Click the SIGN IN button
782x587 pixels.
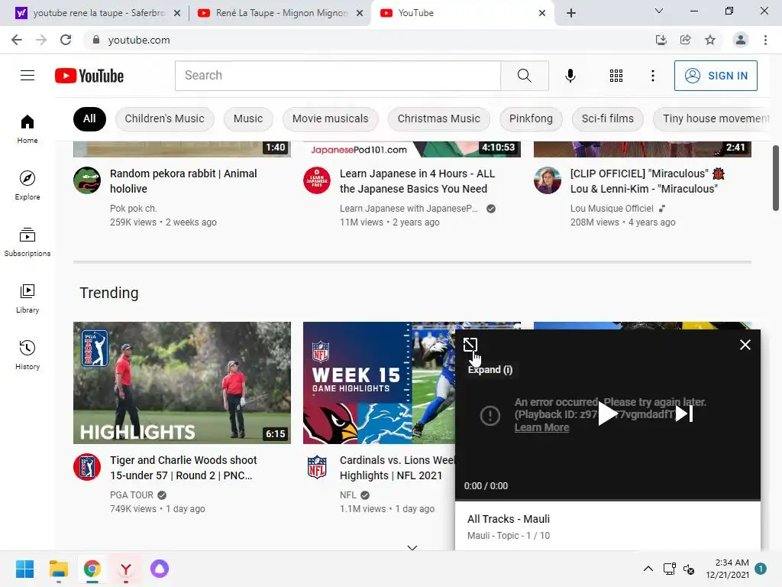pyautogui.click(x=716, y=76)
